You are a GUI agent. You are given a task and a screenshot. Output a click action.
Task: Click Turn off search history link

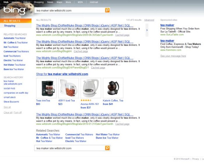click(x=18, y=112)
